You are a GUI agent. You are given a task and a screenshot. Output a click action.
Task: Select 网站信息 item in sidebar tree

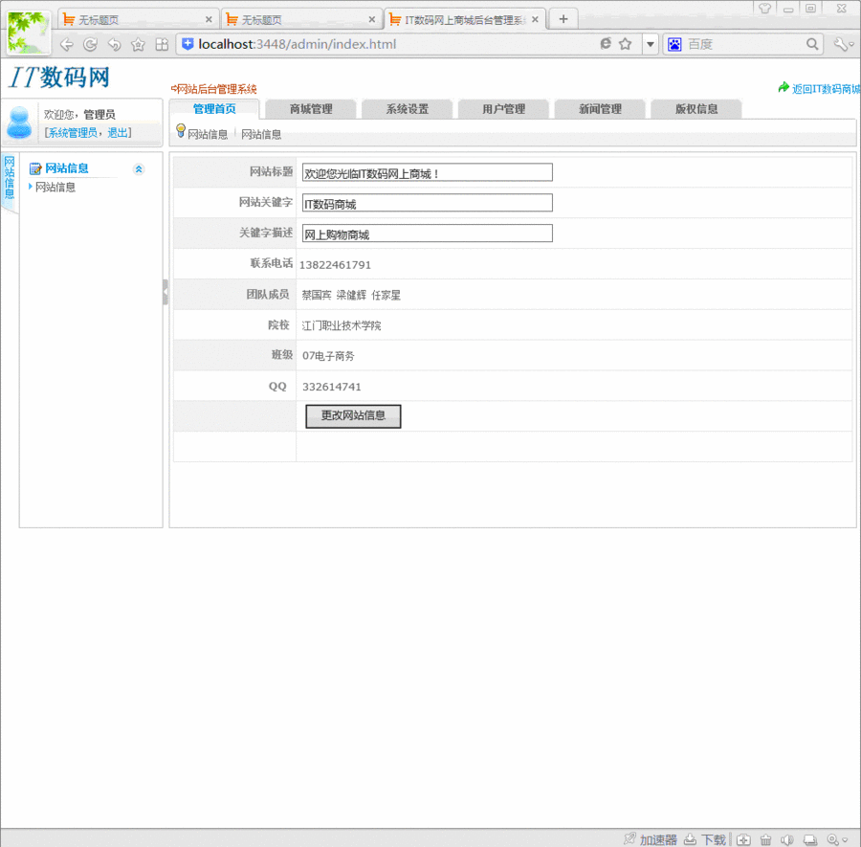click(55, 188)
